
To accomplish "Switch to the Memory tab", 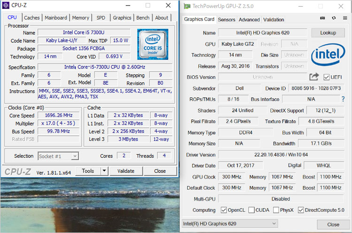I will 81,18.
